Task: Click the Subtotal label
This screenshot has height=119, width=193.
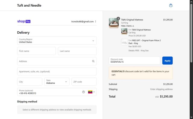Action: click(x=113, y=84)
